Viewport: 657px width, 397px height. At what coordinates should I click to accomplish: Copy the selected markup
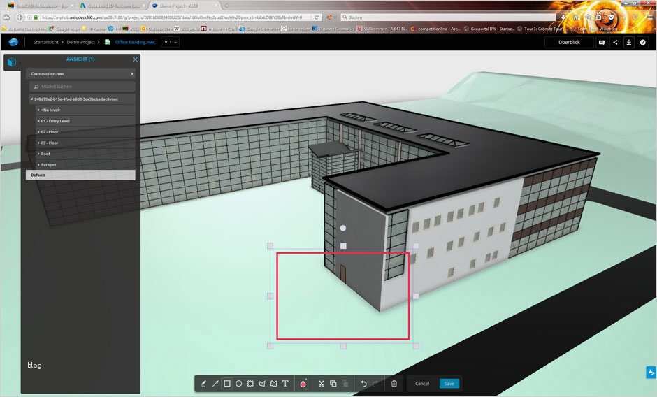click(x=333, y=384)
